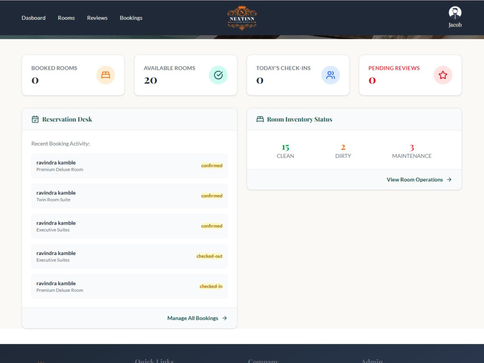Open the Reviews section
Image resolution: width=484 pixels, height=363 pixels.
coord(97,18)
